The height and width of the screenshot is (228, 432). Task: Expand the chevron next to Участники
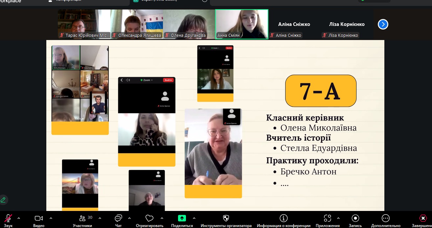coord(100,218)
